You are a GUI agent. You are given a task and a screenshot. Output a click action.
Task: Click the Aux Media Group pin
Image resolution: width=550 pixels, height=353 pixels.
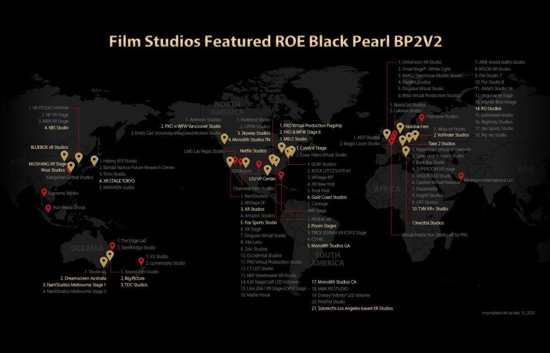click(x=48, y=207)
